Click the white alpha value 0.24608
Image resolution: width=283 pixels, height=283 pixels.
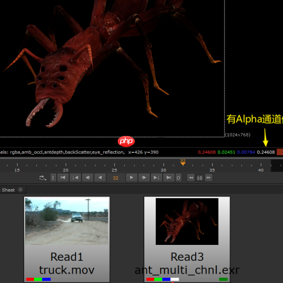(266, 152)
